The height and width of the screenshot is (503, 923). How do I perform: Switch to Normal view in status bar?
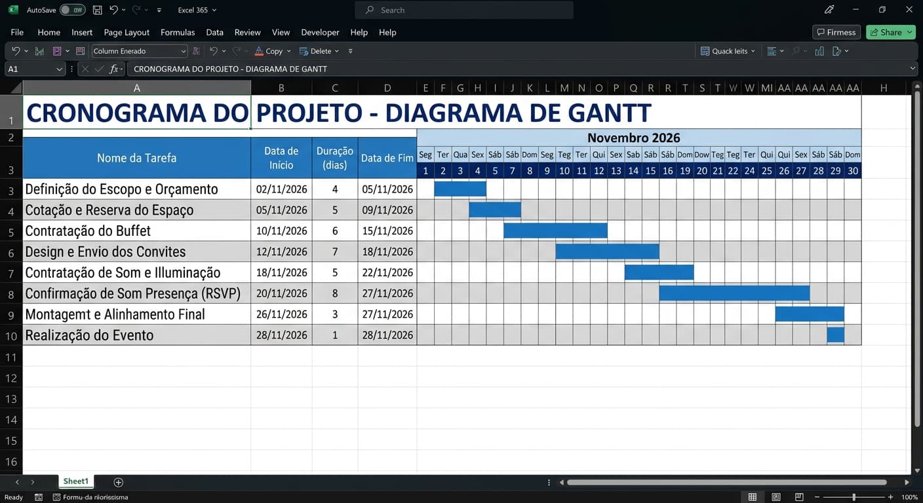[753, 497]
